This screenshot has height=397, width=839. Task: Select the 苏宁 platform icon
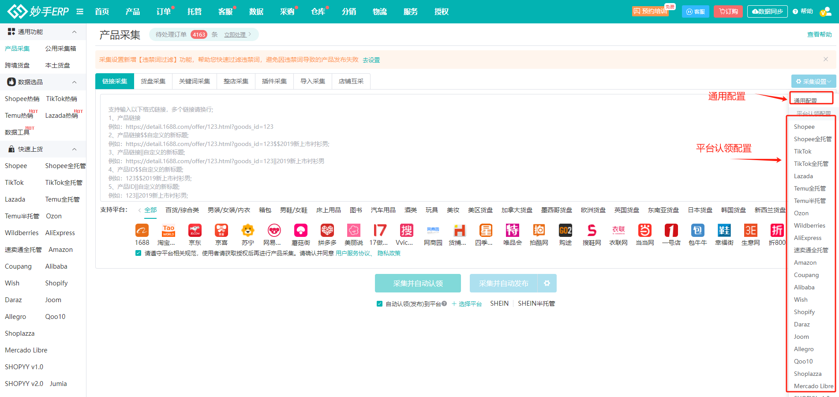pos(248,230)
